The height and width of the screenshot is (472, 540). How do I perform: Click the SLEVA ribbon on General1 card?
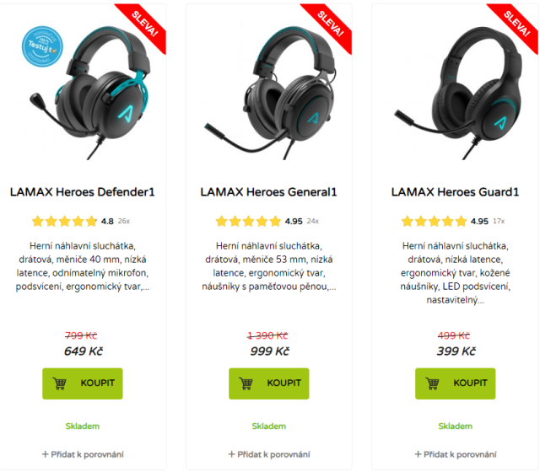tap(329, 25)
